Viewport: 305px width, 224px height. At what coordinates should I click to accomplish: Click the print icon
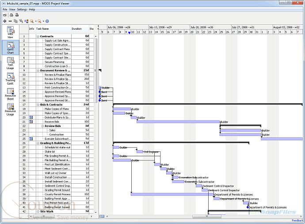click(x=11, y=15)
